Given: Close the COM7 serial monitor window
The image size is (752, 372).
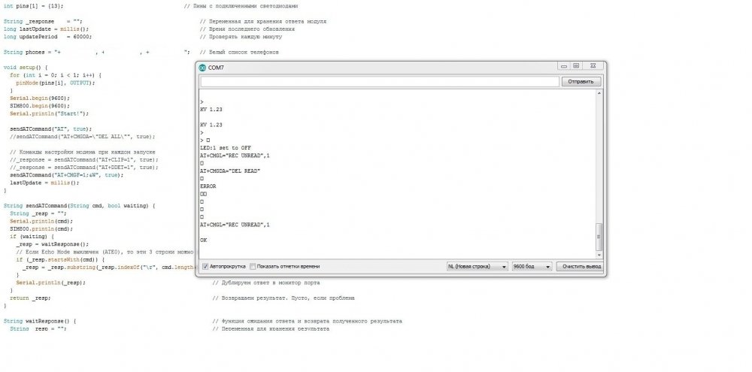Looking at the screenshot, I should (593, 66).
